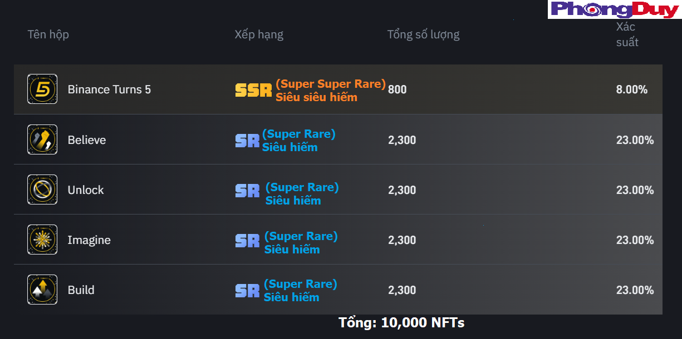The image size is (682, 339).
Task: Click the Tổng: 10,000 NFTs text
Action: click(x=401, y=322)
